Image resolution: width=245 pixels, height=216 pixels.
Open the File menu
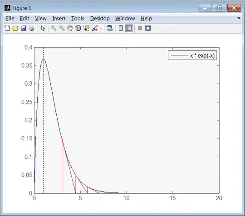tap(10, 19)
